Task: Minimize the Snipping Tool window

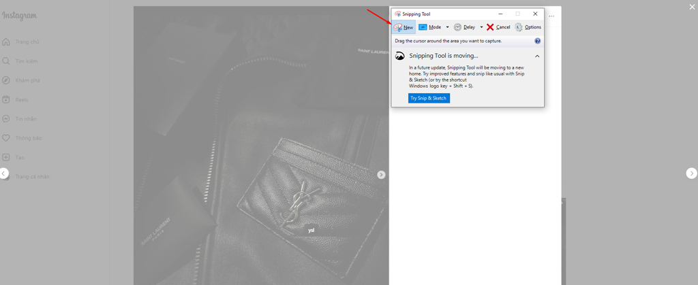Action: pyautogui.click(x=500, y=14)
